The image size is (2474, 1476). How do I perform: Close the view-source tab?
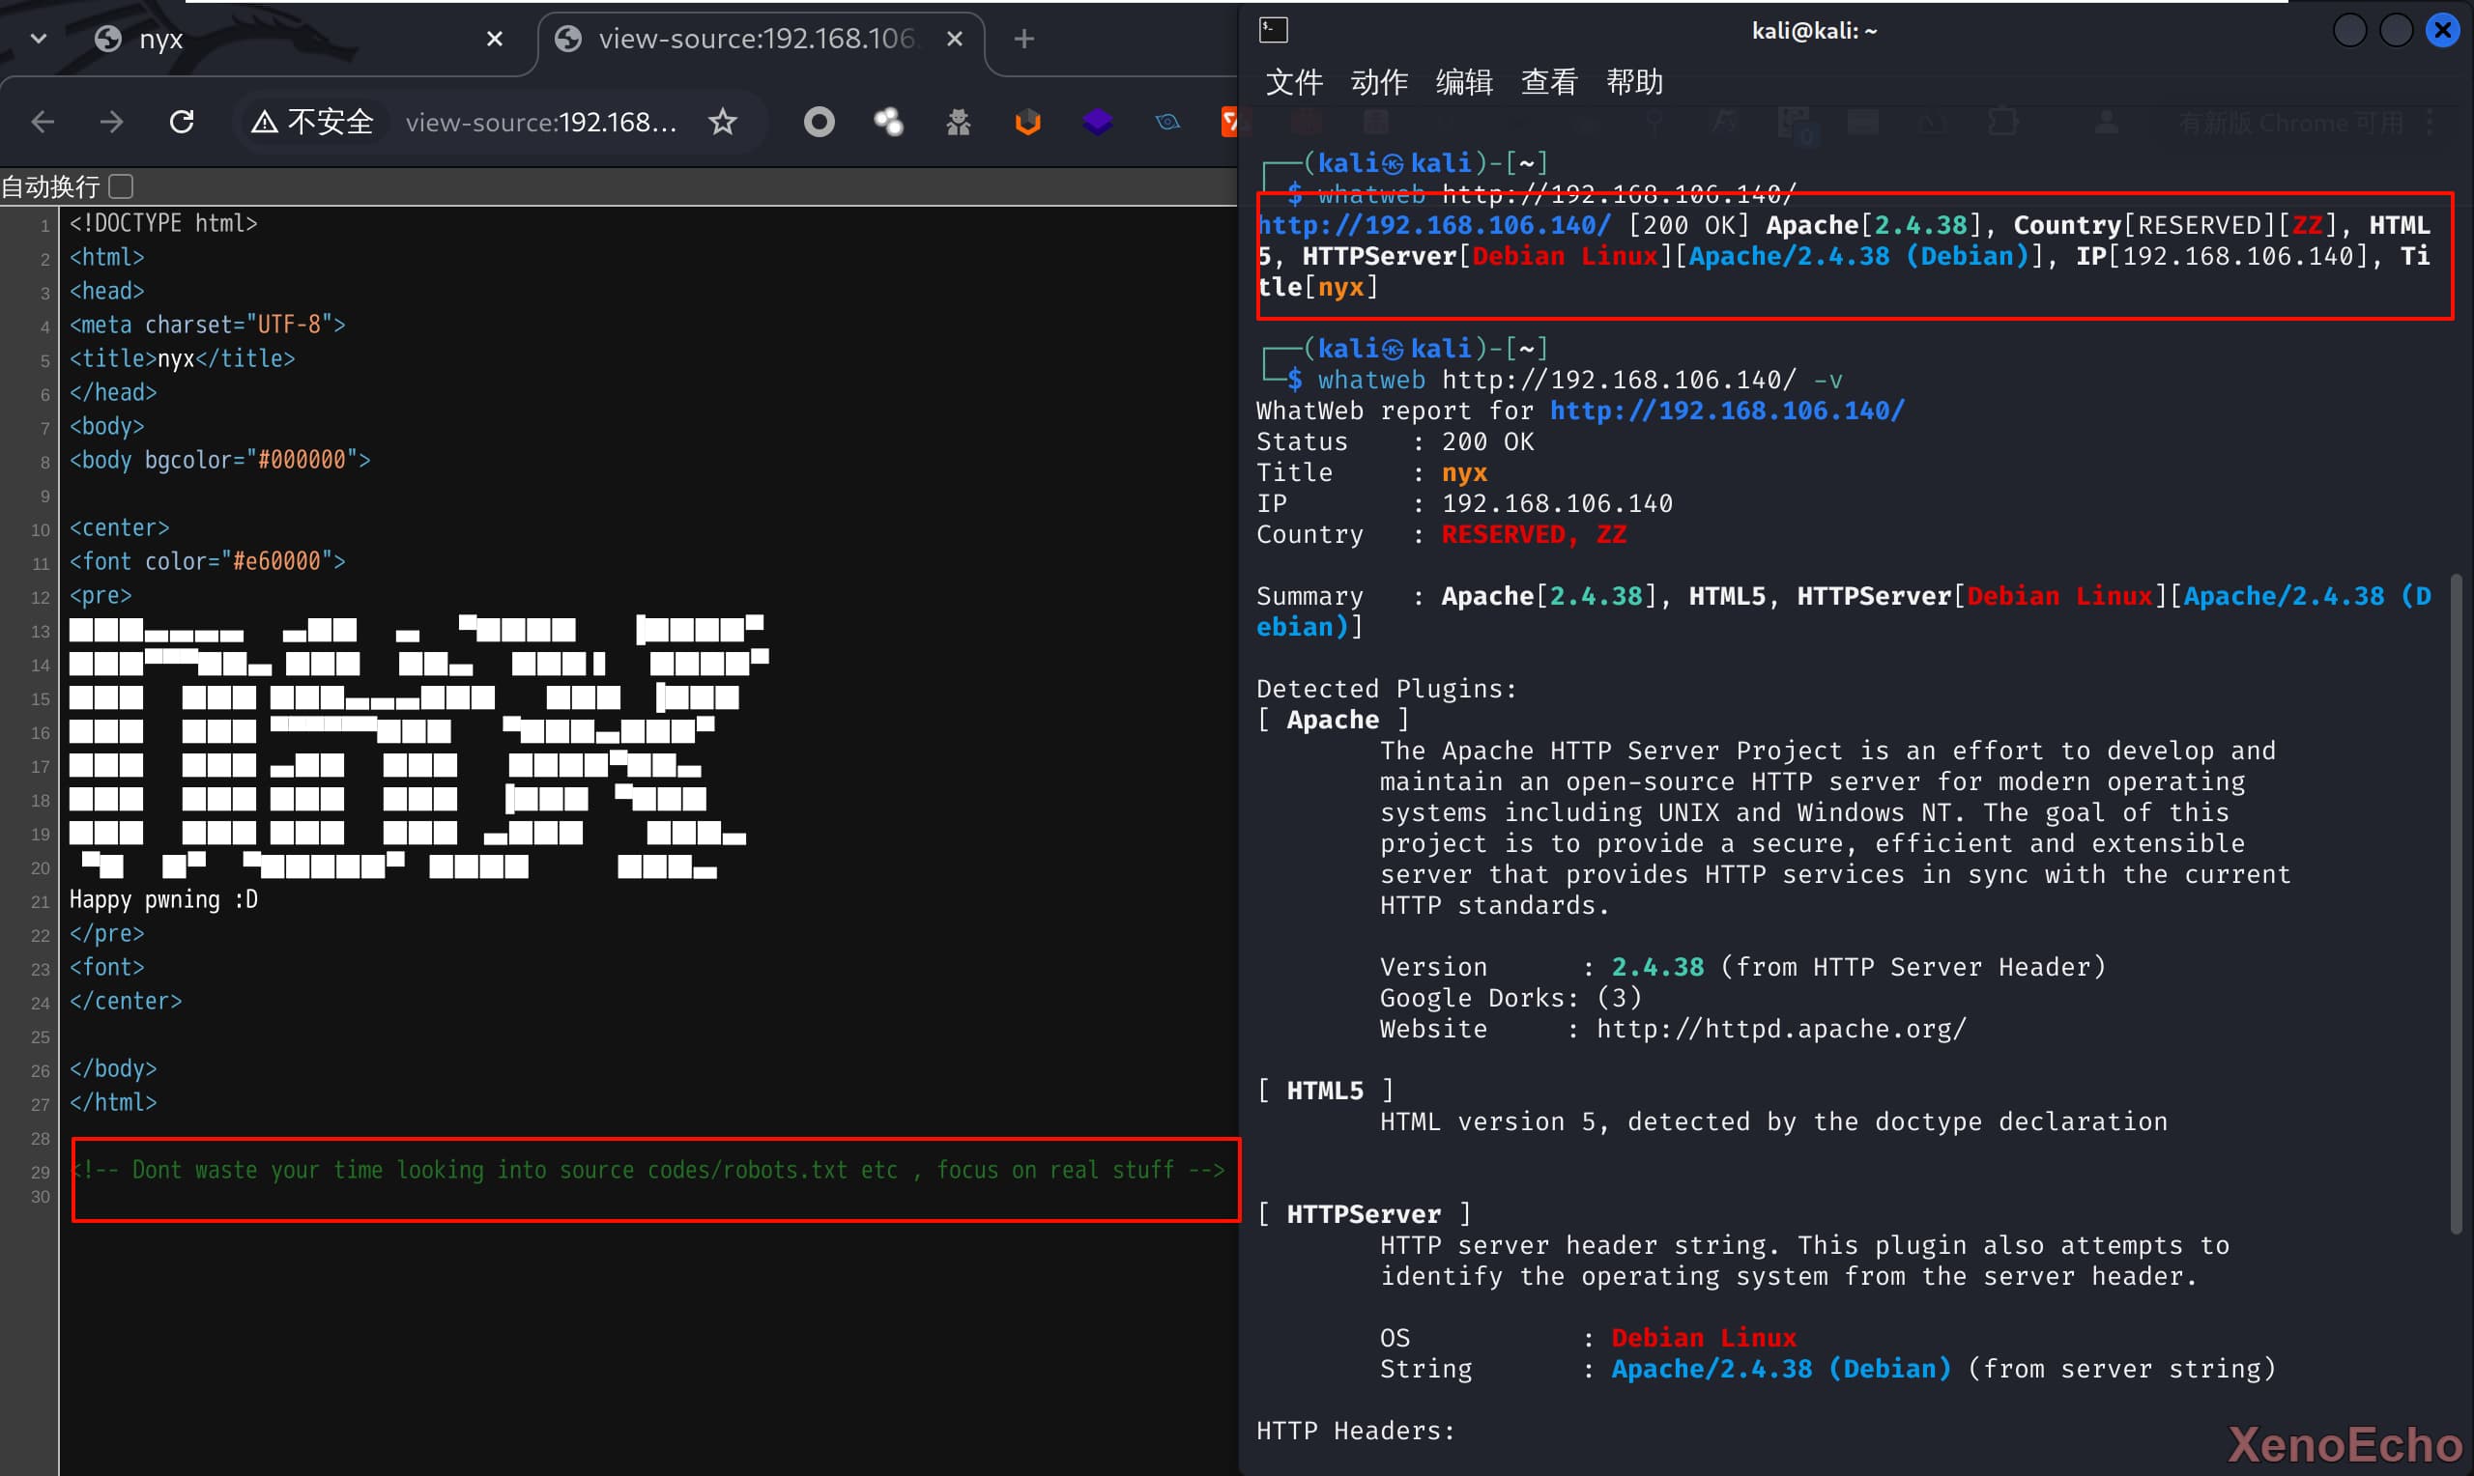[x=954, y=39]
